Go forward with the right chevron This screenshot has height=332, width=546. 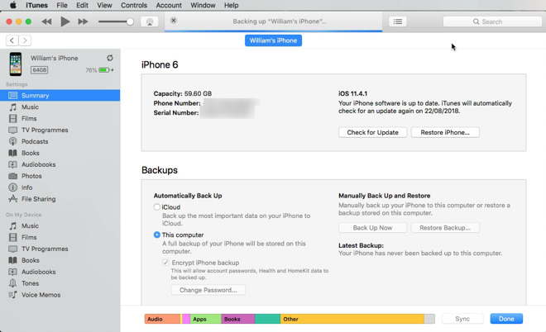click(25, 40)
